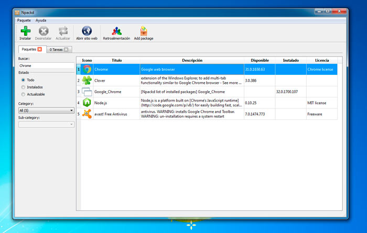367x233 pixels.
Task: Click the Freeware license cell
Action: pyautogui.click(x=322, y=114)
